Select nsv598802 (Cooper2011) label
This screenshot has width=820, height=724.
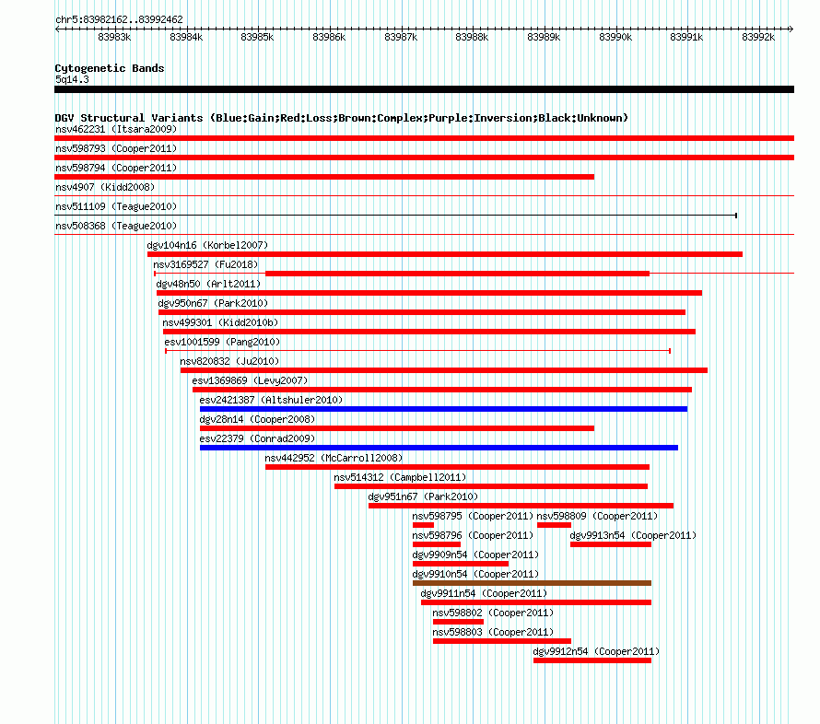[493, 613]
